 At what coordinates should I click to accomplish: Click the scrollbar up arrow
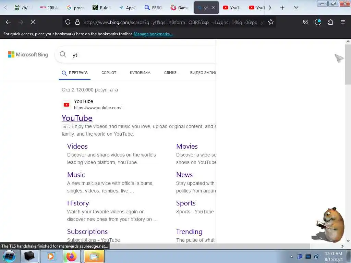pos(348,41)
